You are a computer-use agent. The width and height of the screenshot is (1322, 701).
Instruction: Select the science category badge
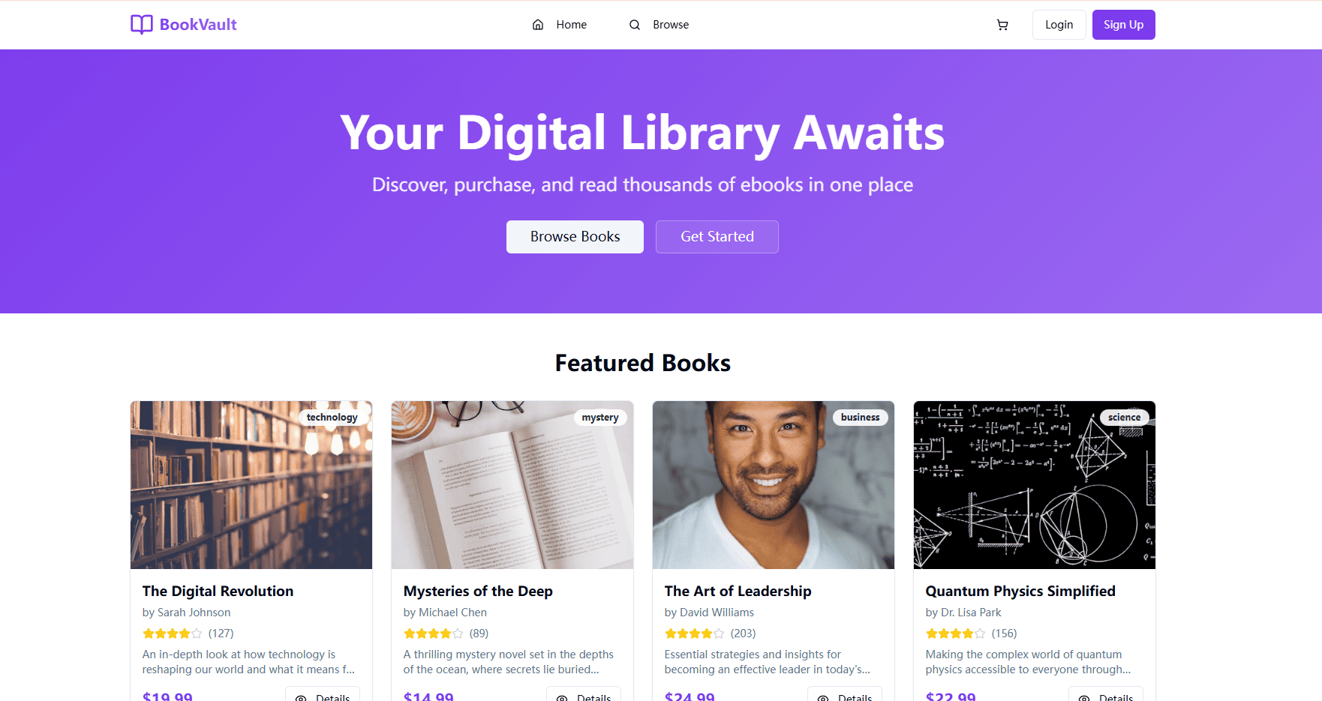pos(1124,418)
